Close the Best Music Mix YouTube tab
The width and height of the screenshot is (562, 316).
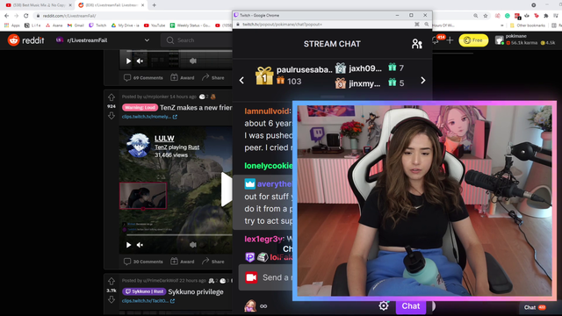70,5
